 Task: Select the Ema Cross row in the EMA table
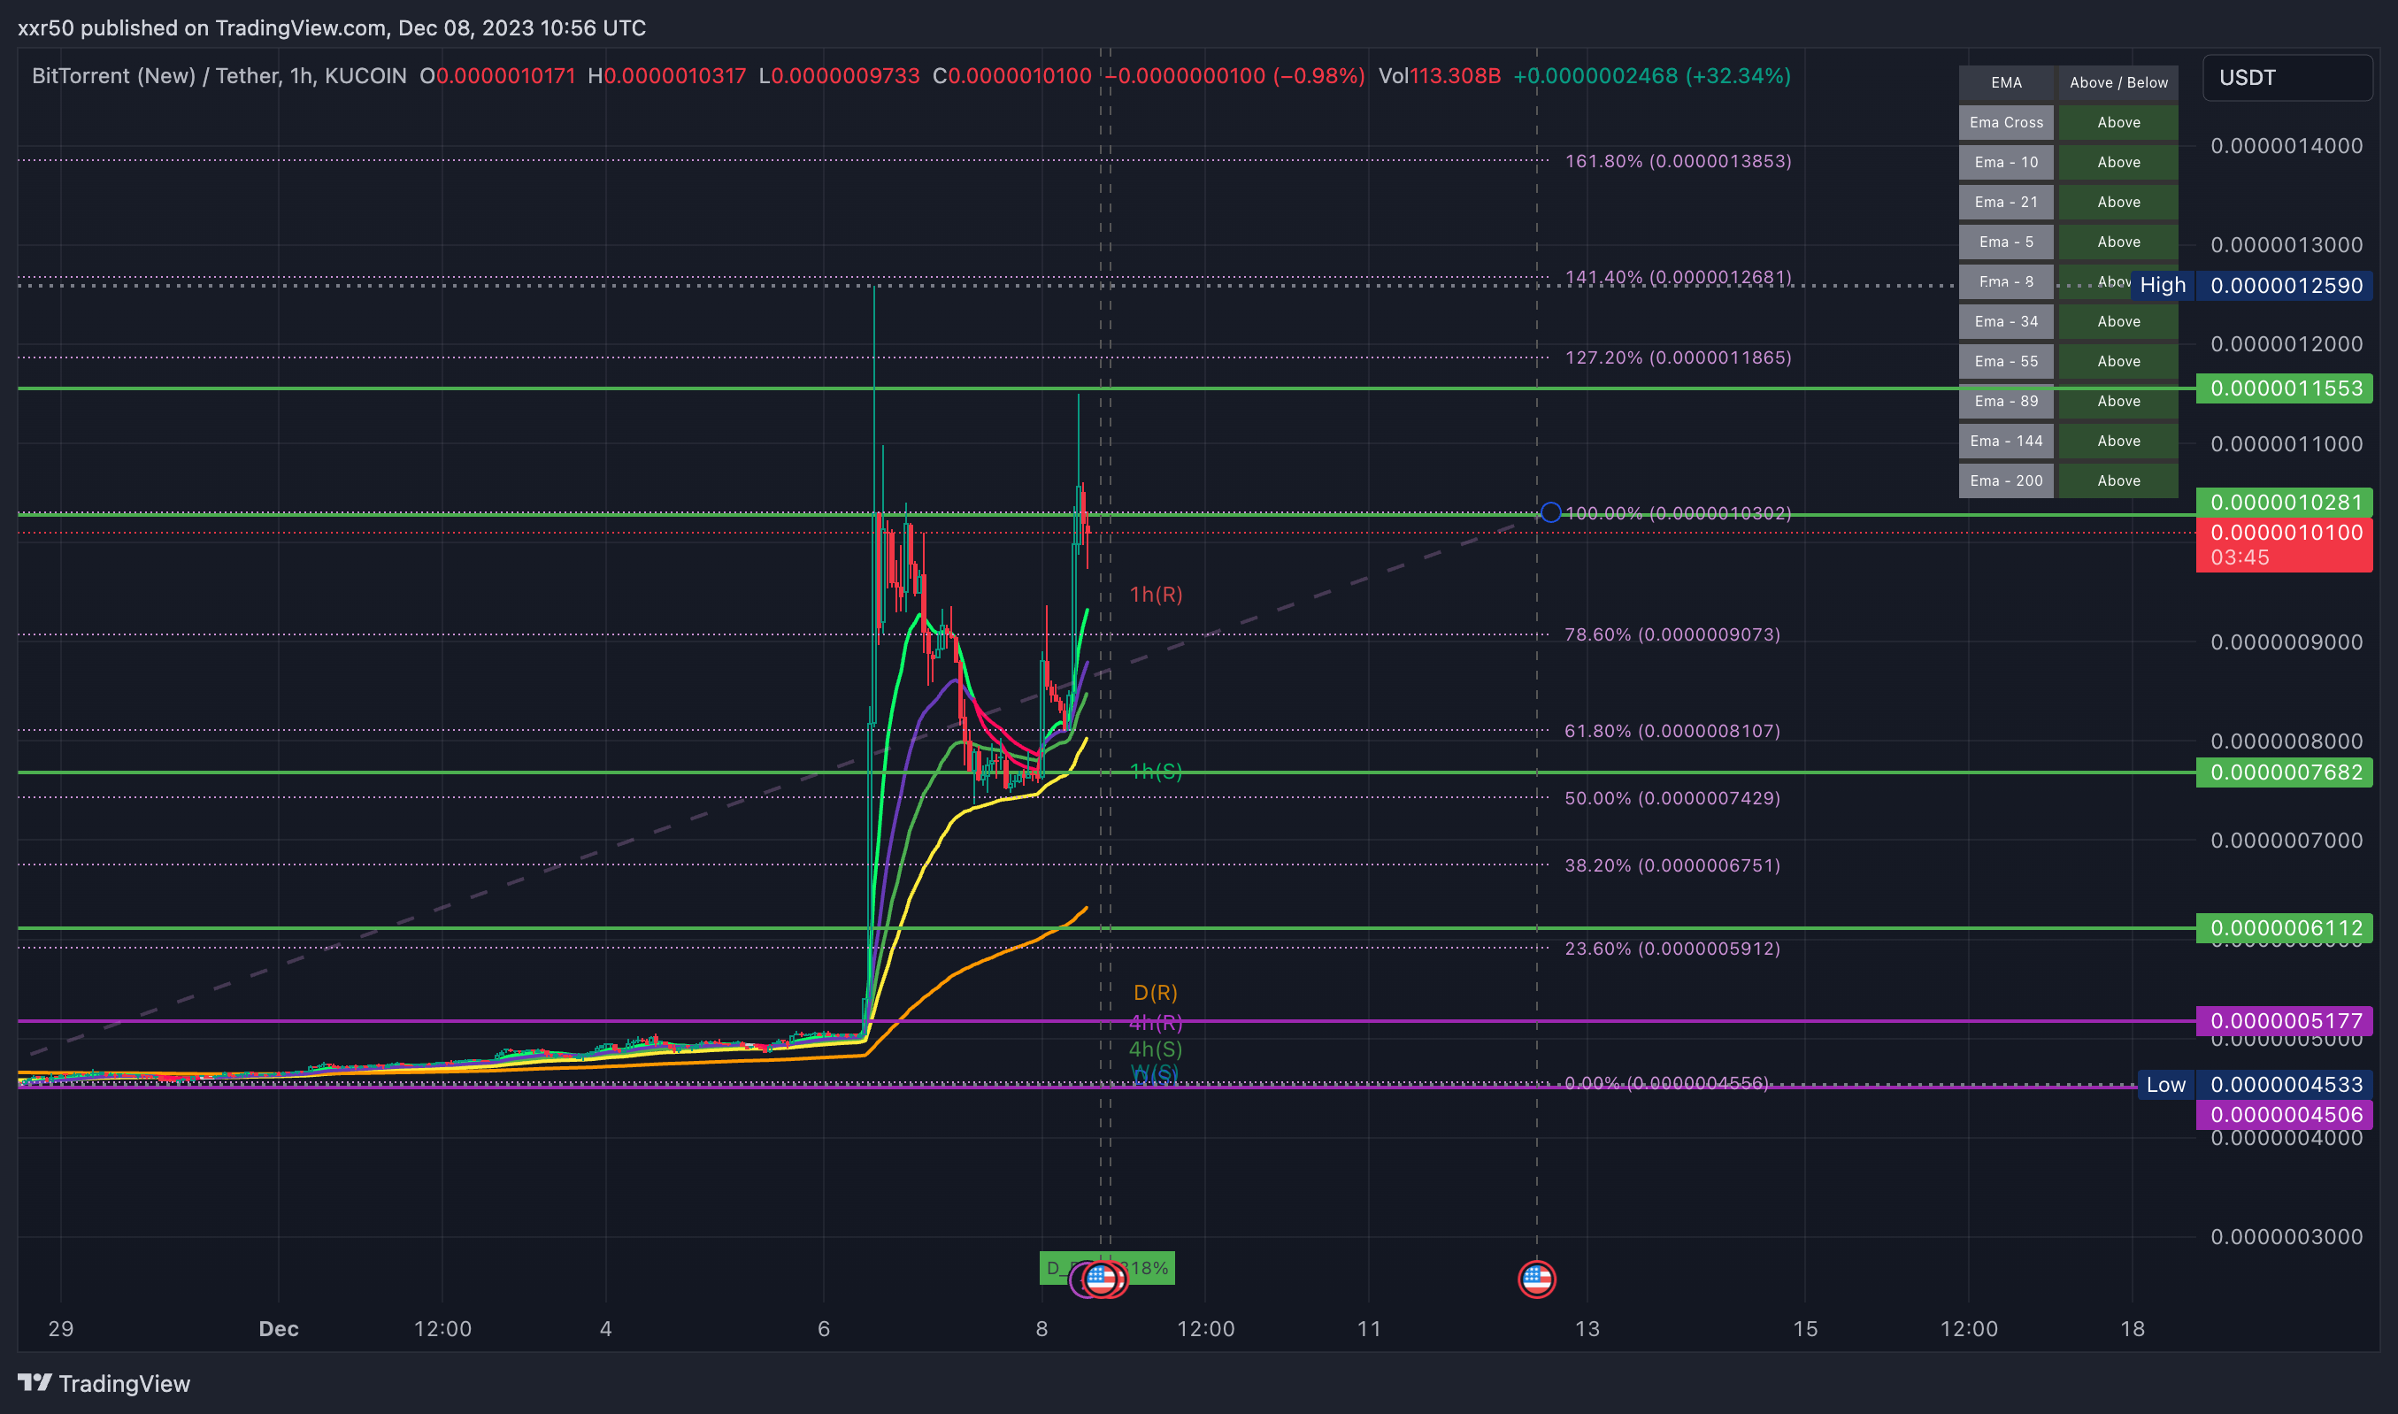[x=2067, y=123]
